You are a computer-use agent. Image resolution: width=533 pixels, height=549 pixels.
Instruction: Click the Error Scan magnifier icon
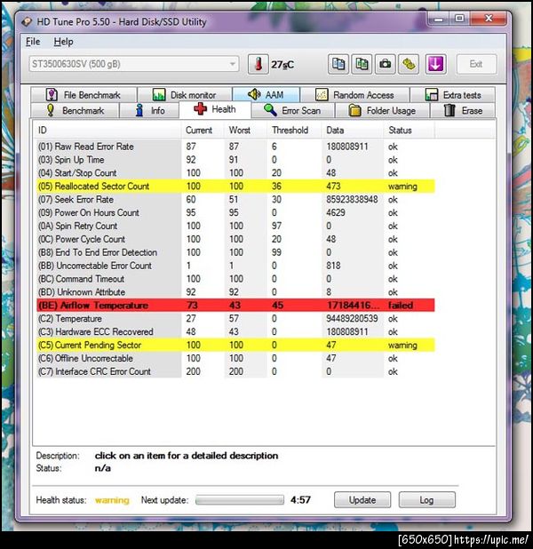[270, 110]
